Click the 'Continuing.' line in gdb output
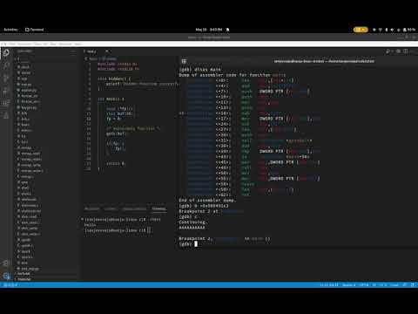Image resolution: width=418 pixels, height=314 pixels. (192, 222)
